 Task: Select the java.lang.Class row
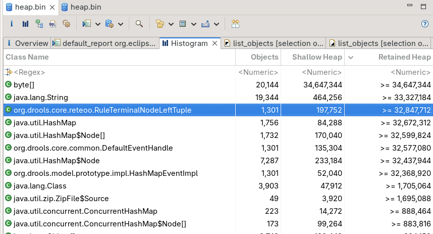[x=218, y=186]
